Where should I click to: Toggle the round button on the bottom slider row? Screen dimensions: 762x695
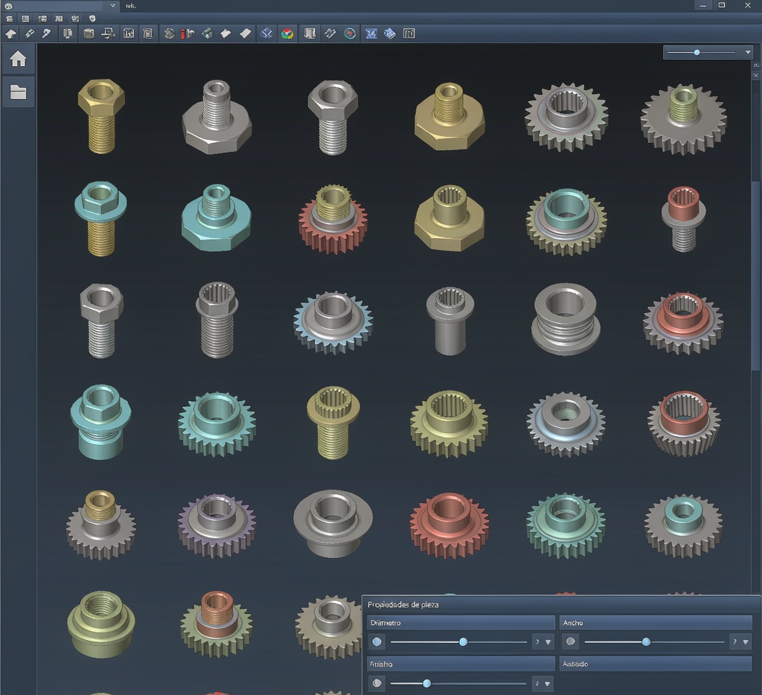pos(377,683)
